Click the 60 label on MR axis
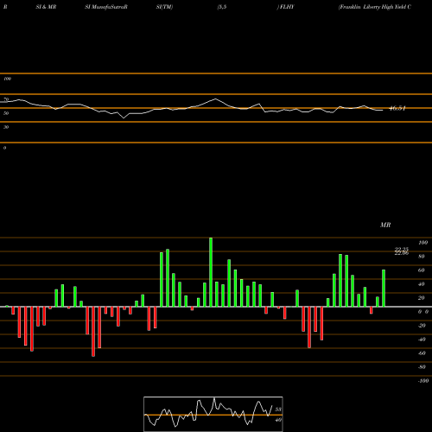This screenshot has height=432, width=432. click(x=421, y=270)
